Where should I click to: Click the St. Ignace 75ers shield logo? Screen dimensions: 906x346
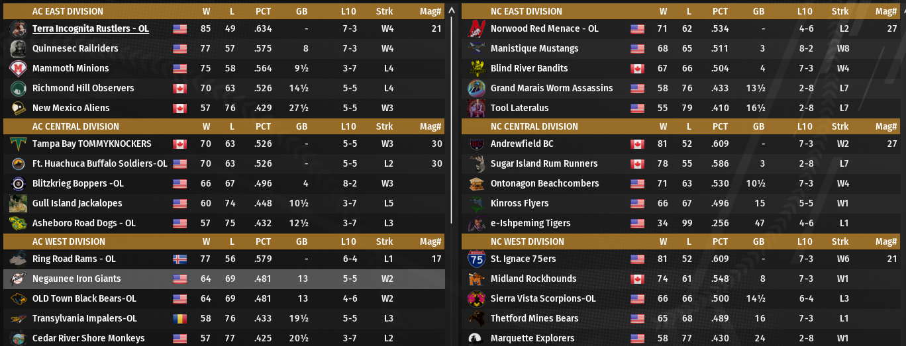476,259
